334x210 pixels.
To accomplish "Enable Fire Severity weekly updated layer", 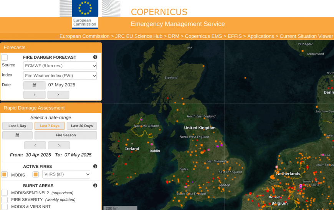I will [x=5, y=200].
